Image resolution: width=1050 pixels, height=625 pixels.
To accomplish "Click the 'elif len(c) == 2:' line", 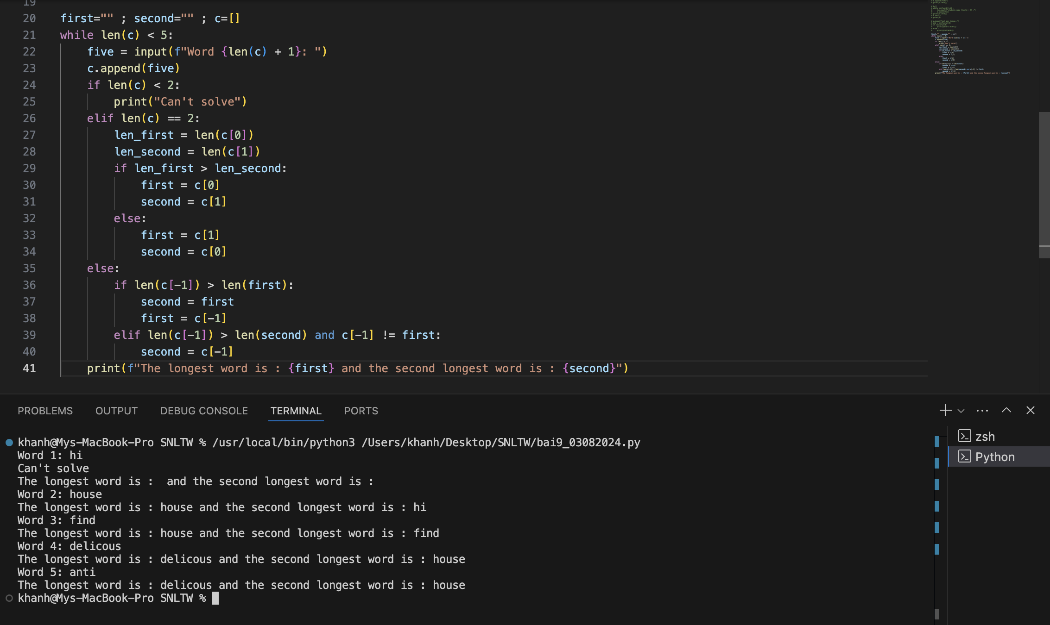I will pos(143,118).
